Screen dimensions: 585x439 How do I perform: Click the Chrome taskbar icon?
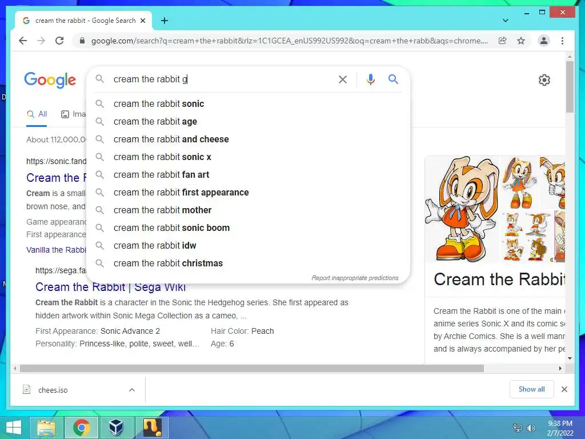point(81,428)
